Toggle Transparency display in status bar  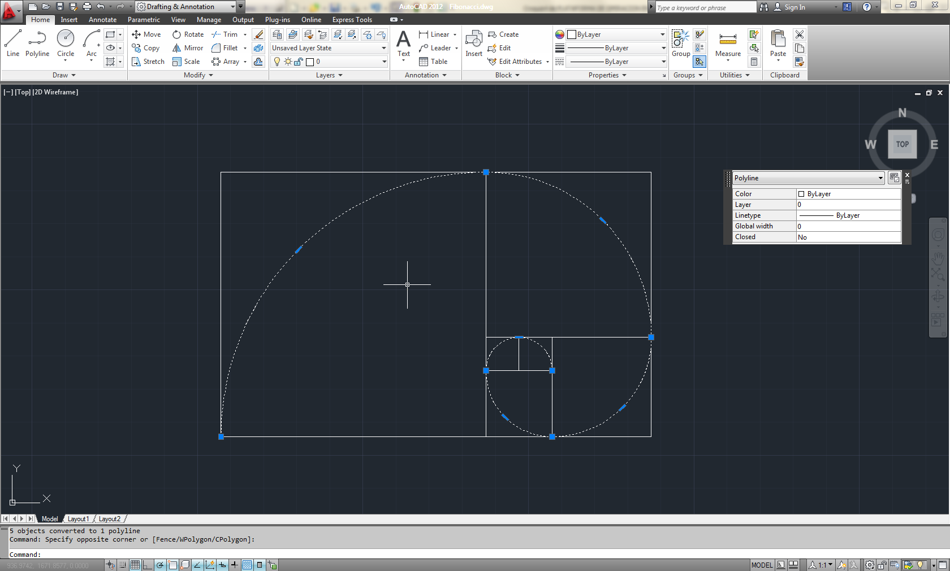(247, 565)
